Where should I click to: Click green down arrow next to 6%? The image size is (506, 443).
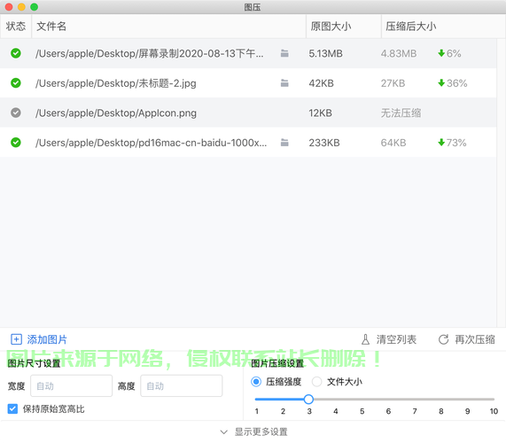(441, 53)
